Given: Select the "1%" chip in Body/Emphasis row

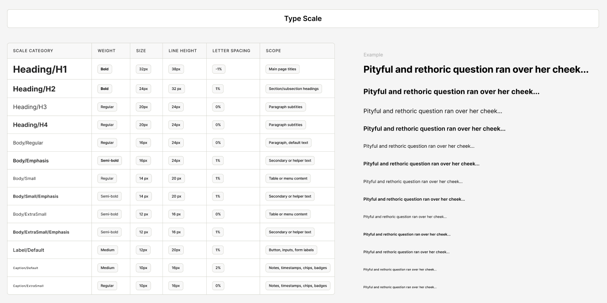Looking at the screenshot, I should 218,161.
